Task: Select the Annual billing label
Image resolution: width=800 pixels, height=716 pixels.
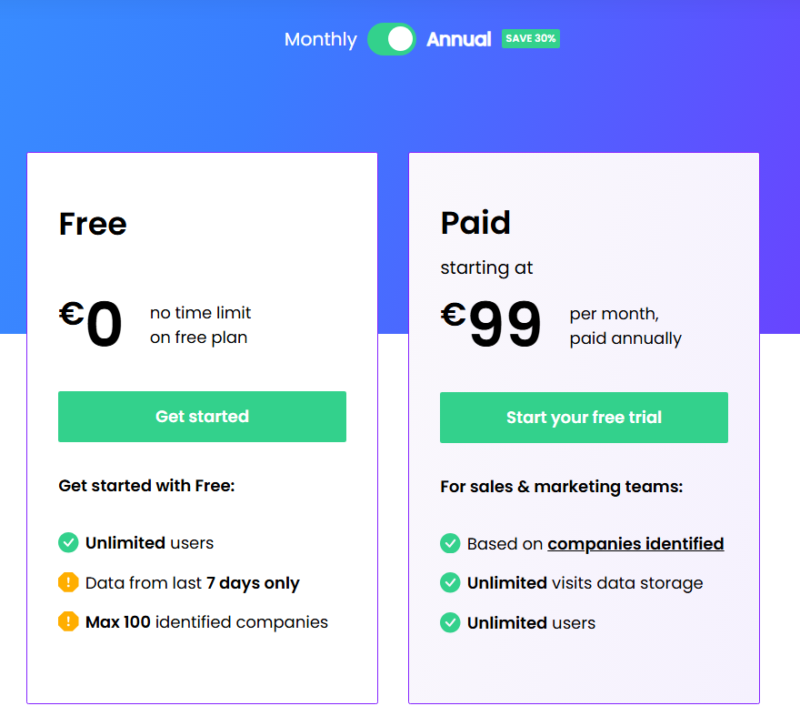Action: point(459,39)
